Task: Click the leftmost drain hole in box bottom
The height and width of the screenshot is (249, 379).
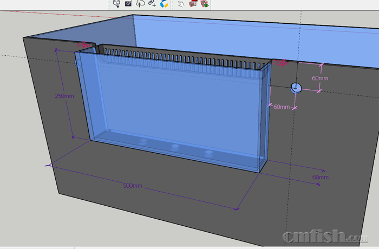Action: [x=143, y=141]
